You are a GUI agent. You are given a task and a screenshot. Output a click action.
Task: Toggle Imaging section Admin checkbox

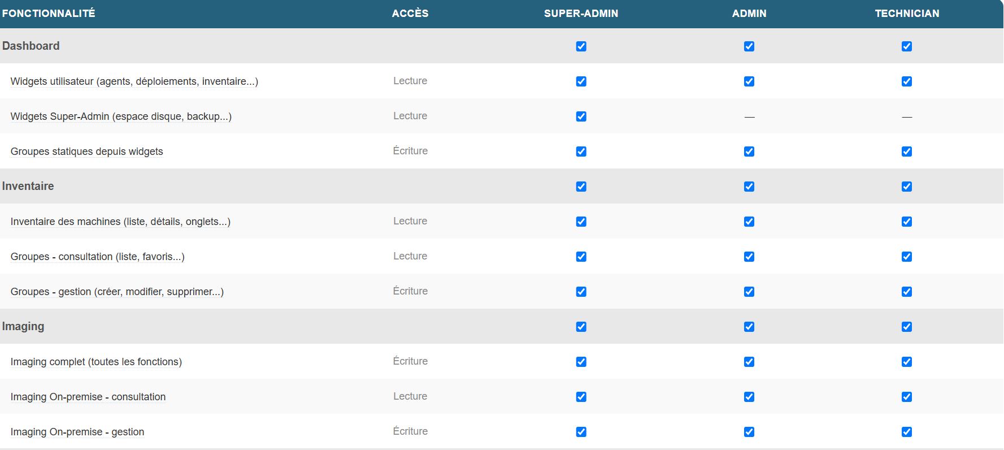pyautogui.click(x=749, y=327)
